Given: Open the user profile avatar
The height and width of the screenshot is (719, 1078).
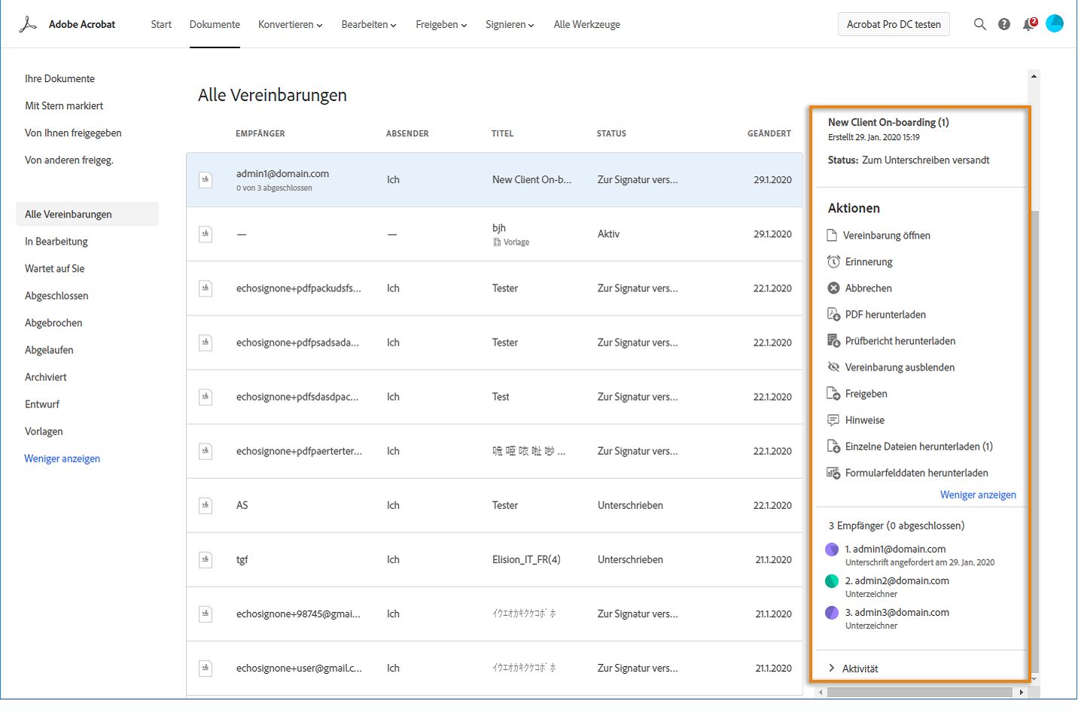Looking at the screenshot, I should point(1055,24).
